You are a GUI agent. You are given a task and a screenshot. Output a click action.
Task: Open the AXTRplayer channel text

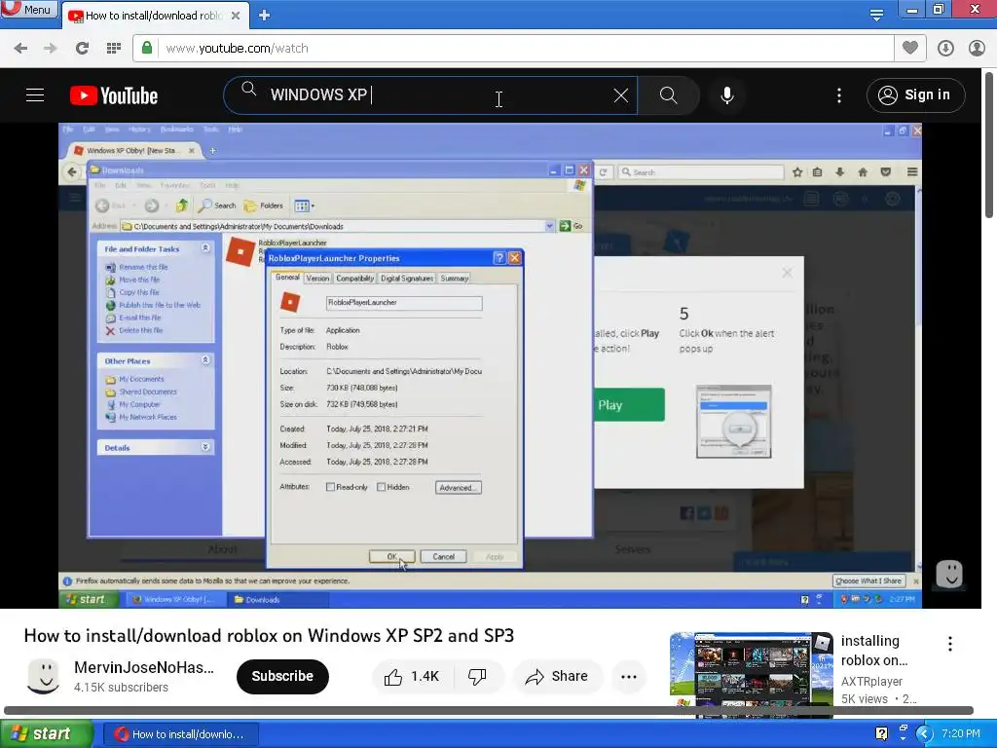click(x=871, y=681)
